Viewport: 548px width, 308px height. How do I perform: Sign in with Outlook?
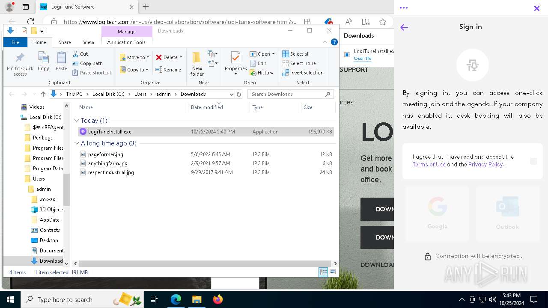pyautogui.click(x=507, y=214)
